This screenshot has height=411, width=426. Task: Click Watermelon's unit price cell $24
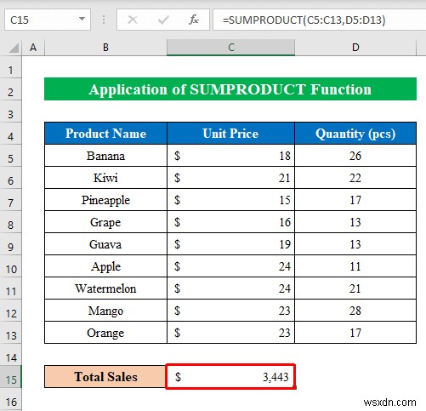[230, 288]
